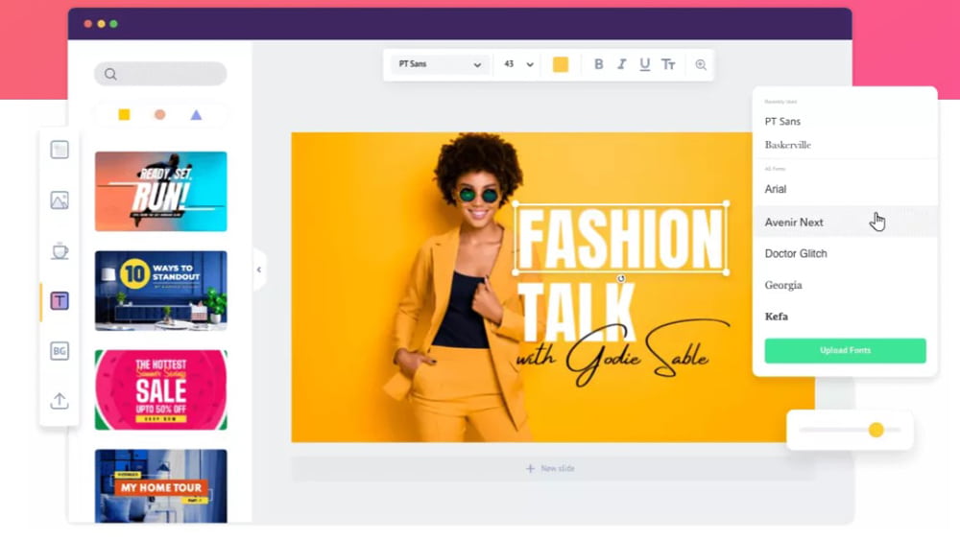Choose Arial from font list

pyautogui.click(x=775, y=190)
